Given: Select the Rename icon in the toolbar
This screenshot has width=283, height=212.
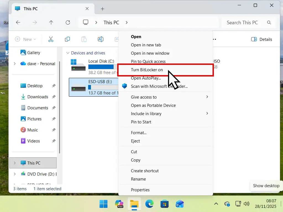Looking at the screenshot, I should 100,39.
